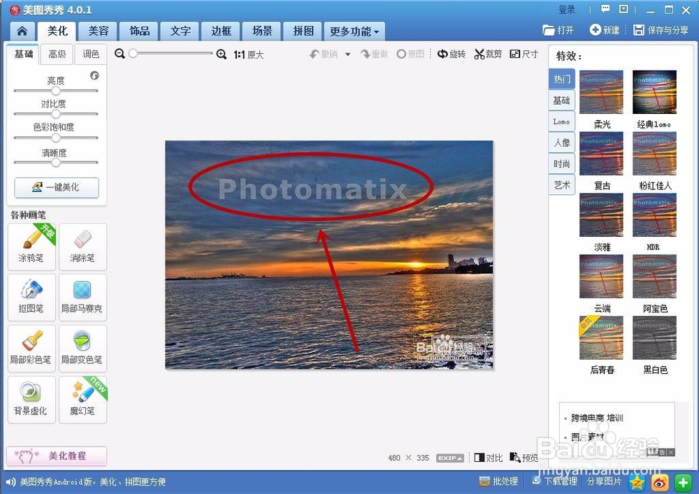The height and width of the screenshot is (494, 699).
Task: Click the 裁剪 crop scissors tool
Action: point(488,54)
